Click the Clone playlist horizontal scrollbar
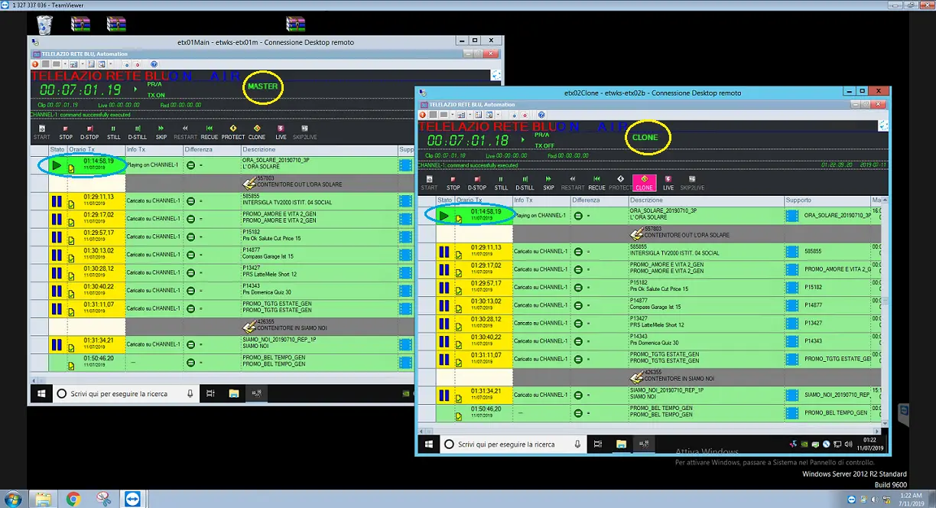The image size is (936, 508). click(x=650, y=431)
